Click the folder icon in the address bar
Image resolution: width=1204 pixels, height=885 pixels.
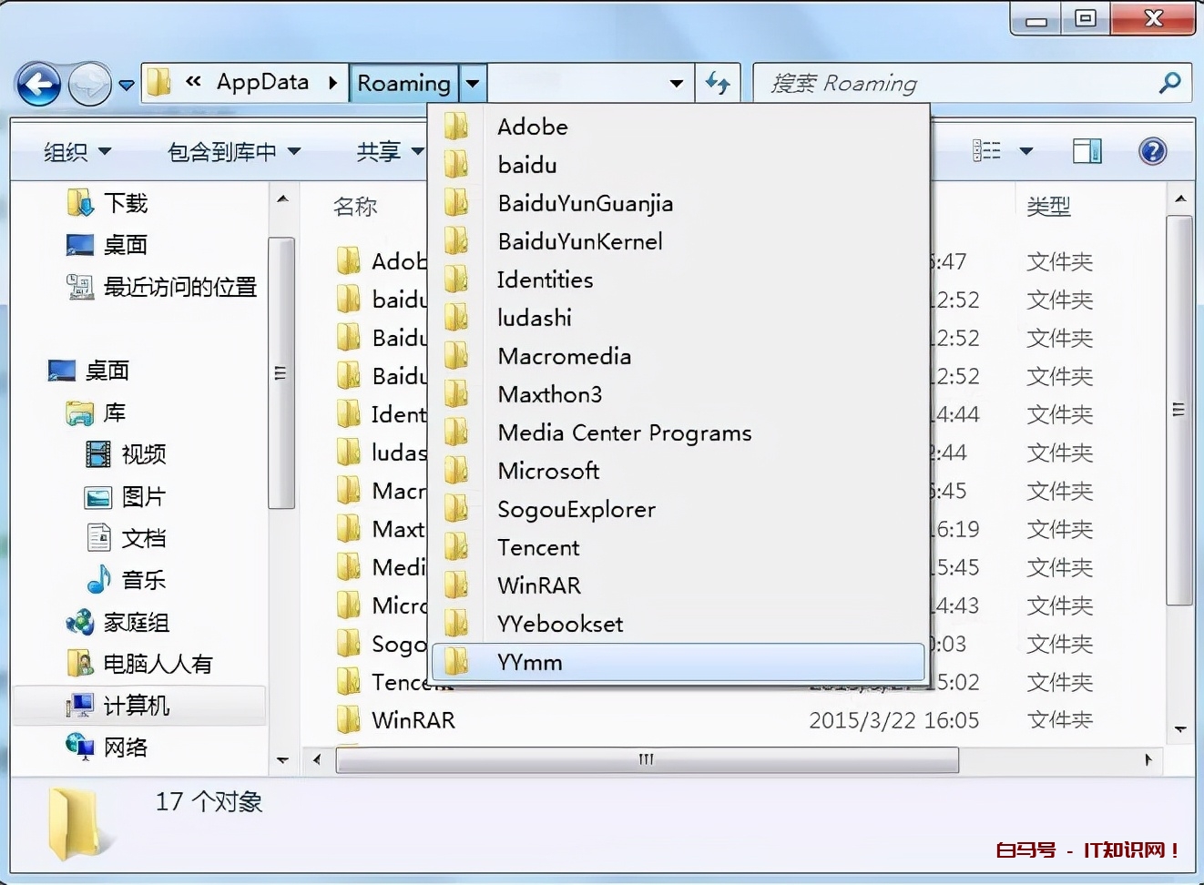tap(158, 82)
